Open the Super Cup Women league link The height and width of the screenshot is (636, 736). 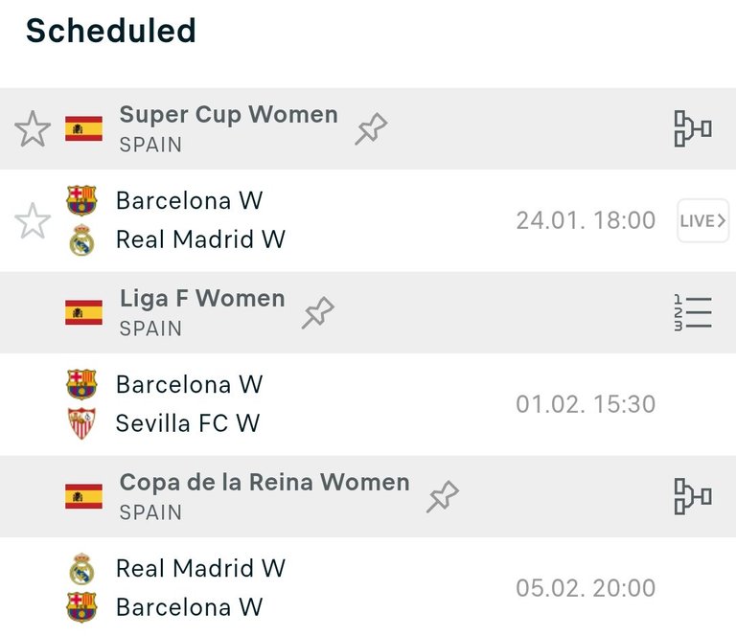[228, 115]
